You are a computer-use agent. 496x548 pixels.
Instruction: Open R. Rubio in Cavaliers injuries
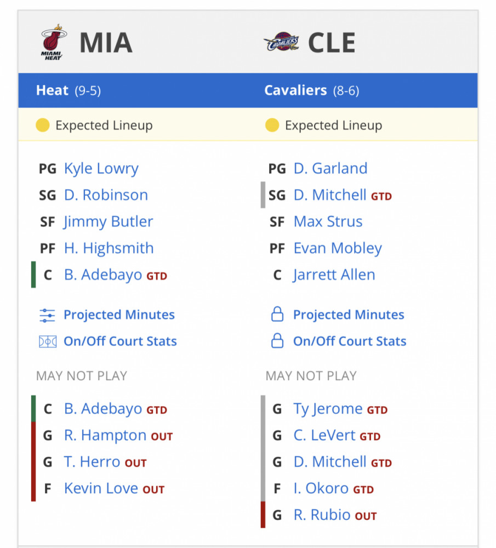(322, 515)
